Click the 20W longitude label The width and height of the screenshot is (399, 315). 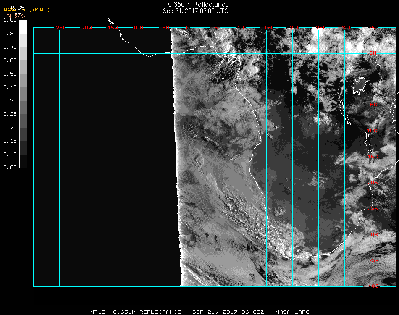pos(87,28)
